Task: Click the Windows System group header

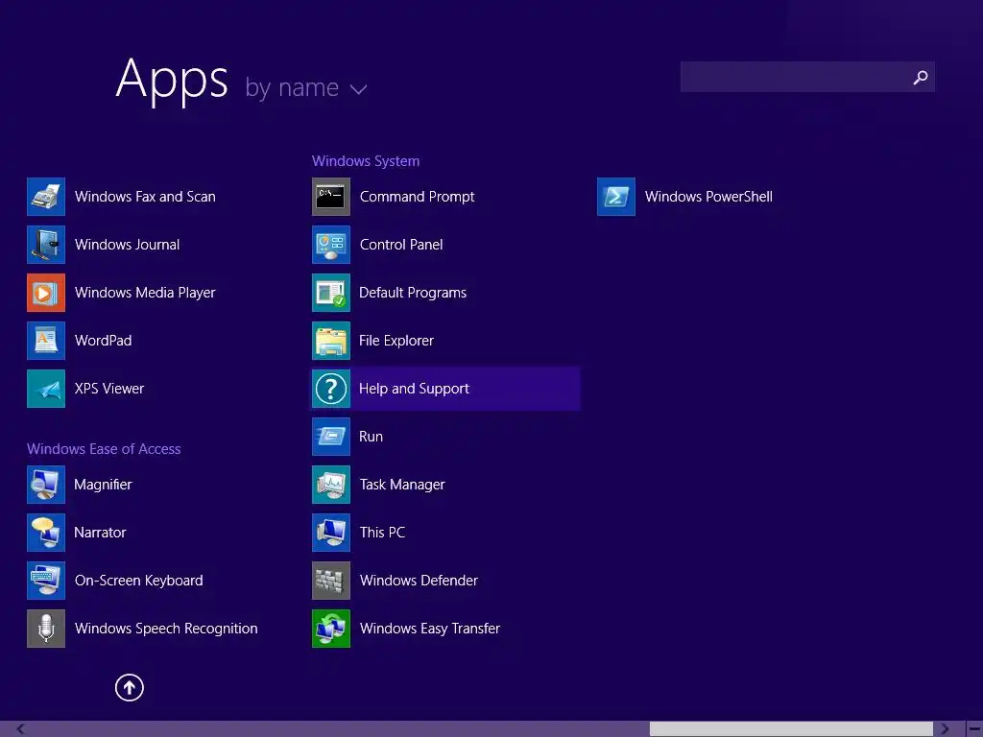Action: (366, 161)
